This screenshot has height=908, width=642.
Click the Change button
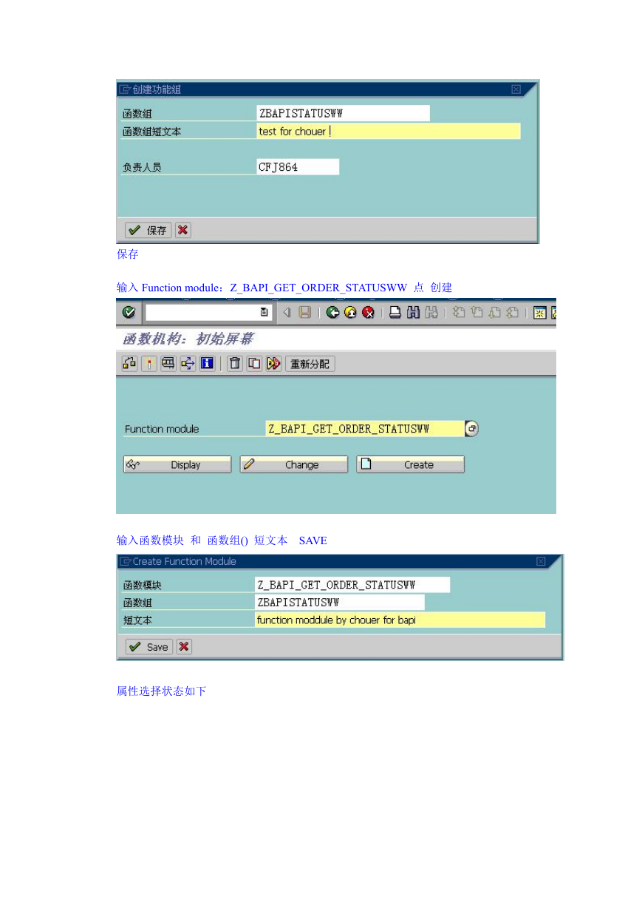coord(294,464)
